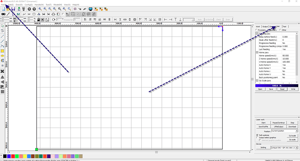300x161 pixels.
Task: Click the green M icon in second toolbar
Action: pos(18,14)
